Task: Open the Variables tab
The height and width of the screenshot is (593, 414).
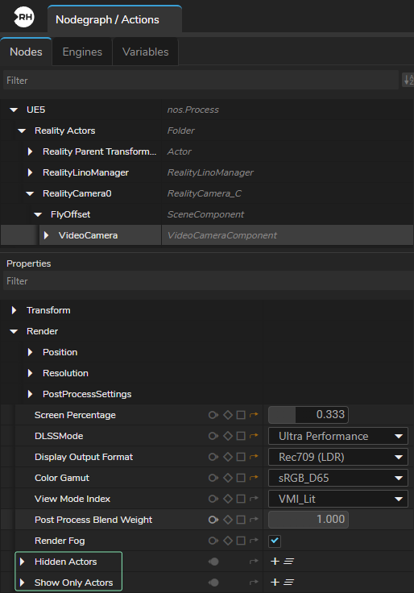Action: (146, 52)
